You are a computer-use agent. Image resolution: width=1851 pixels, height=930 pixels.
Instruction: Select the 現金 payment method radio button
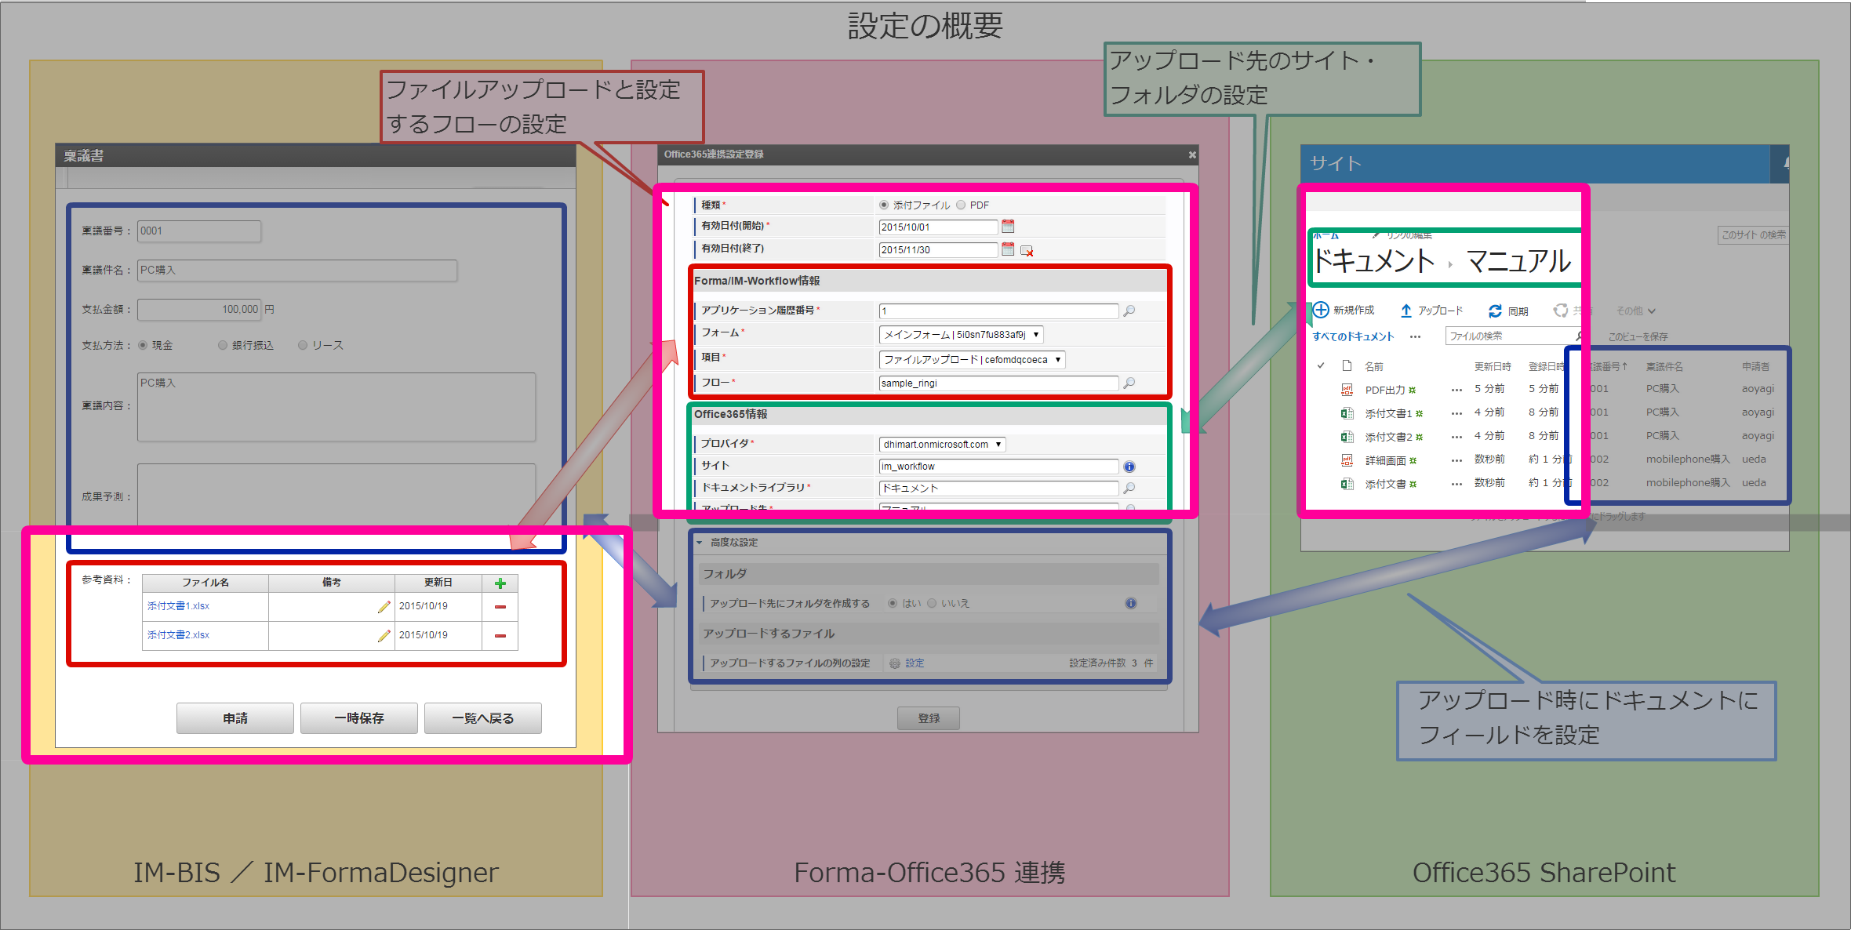(142, 345)
